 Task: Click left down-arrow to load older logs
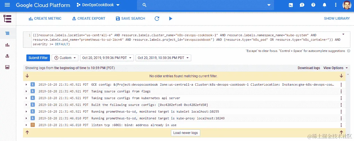(27, 76)
